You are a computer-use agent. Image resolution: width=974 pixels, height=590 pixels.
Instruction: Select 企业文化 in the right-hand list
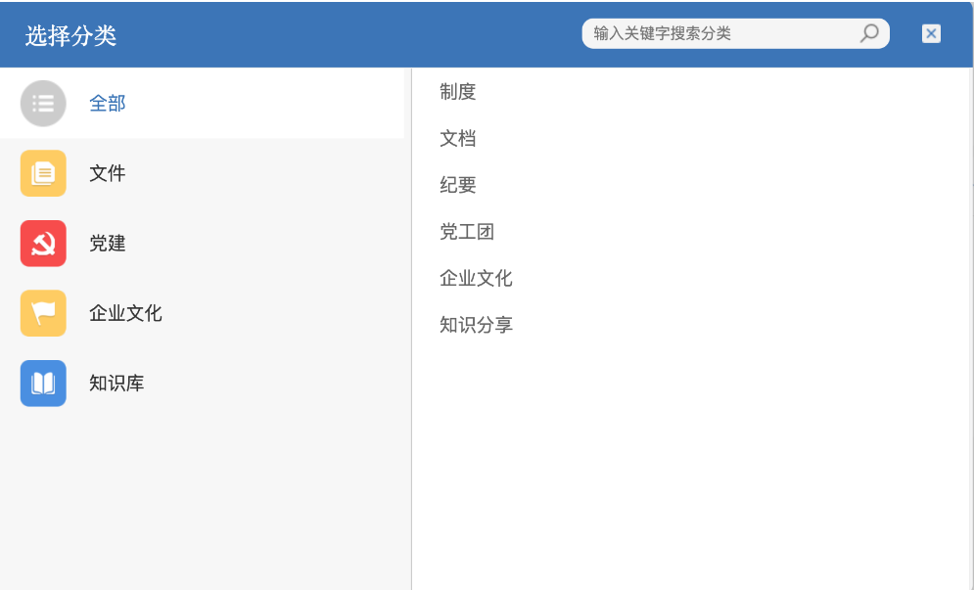pyautogui.click(x=476, y=279)
